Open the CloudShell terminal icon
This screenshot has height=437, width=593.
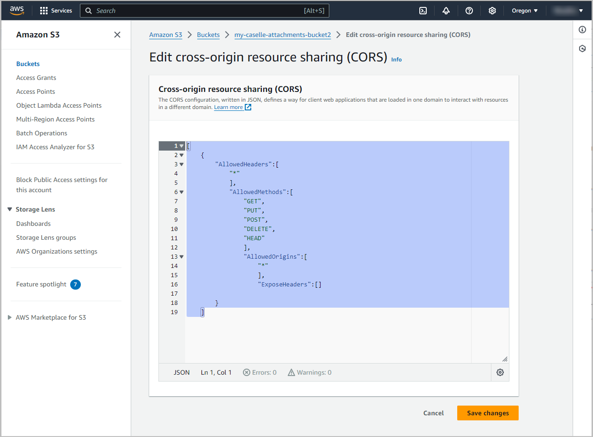(423, 11)
